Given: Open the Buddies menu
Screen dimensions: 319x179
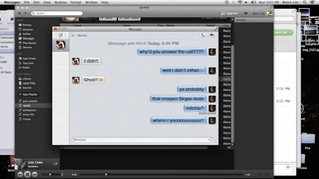Looking at the screenshot, I should coord(61,2).
